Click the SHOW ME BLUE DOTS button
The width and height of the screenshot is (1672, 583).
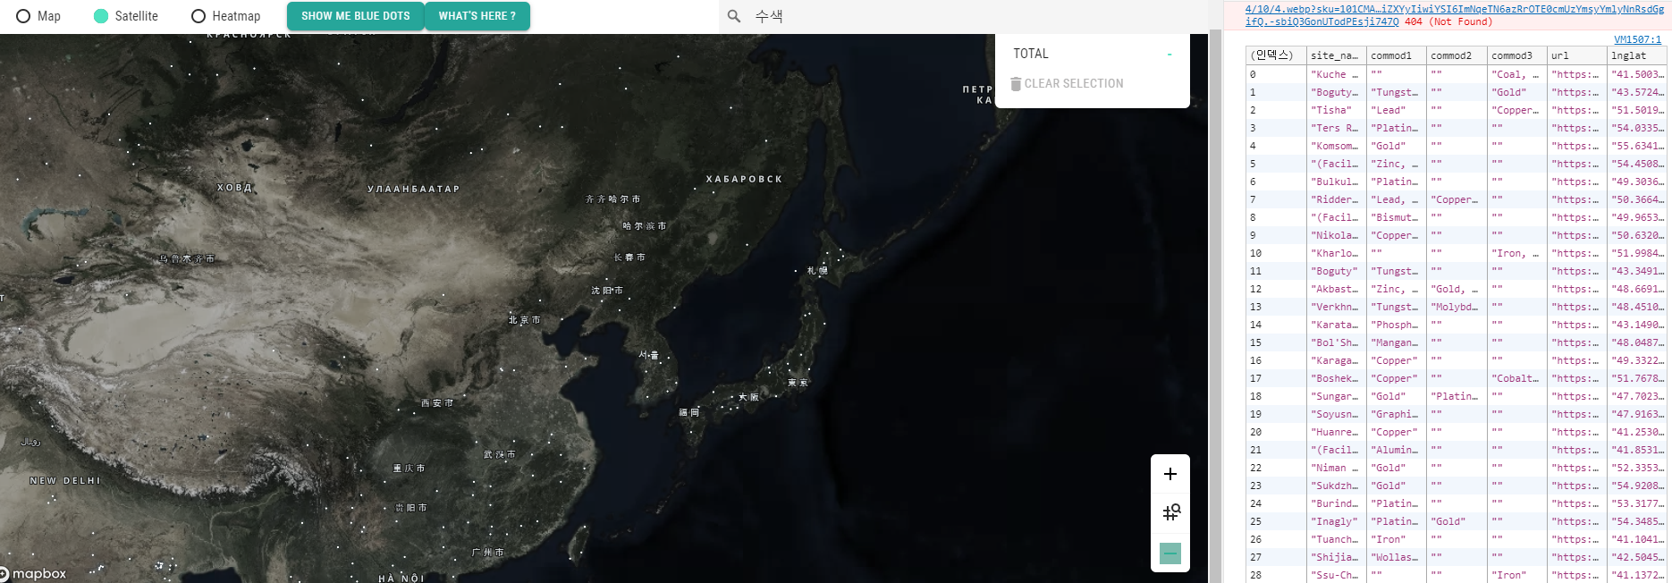coord(355,16)
